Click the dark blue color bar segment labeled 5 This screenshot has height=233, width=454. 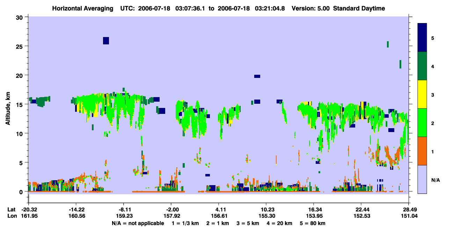(x=422, y=37)
